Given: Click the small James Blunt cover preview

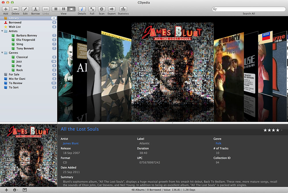Looking at the screenshot, I should [29, 155].
